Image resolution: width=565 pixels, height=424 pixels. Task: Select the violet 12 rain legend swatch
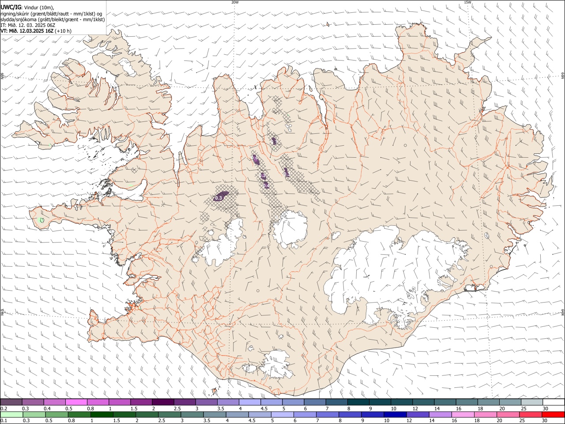tap(418, 415)
